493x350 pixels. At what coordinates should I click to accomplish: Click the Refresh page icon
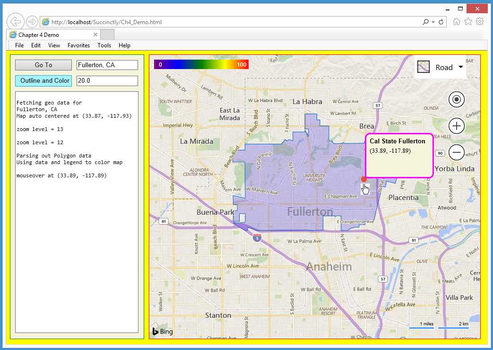[x=441, y=22]
